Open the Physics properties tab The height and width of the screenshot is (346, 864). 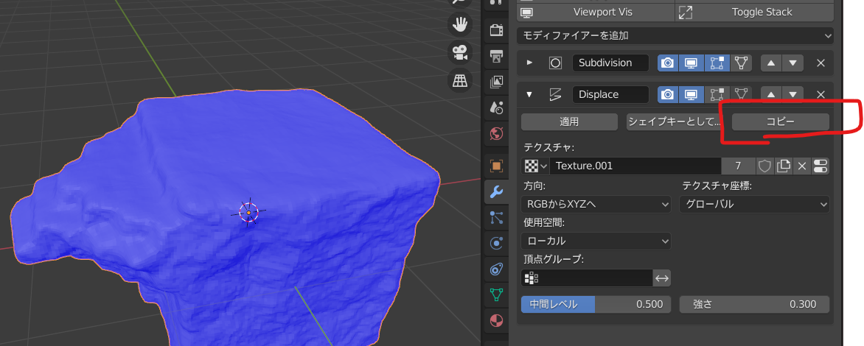coord(496,243)
